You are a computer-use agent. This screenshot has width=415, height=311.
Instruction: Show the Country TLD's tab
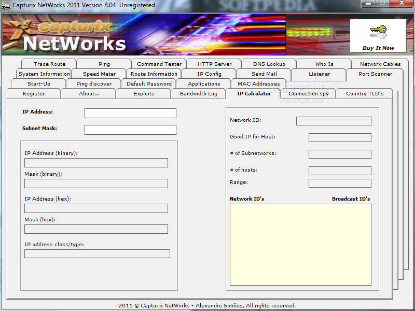point(365,94)
